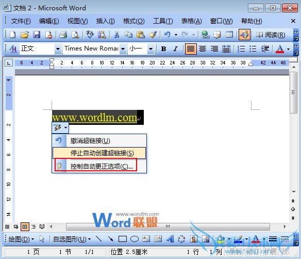Viewport: 301px width, 259px height.
Task: Activate the Format Painter brush
Action: 153,35
